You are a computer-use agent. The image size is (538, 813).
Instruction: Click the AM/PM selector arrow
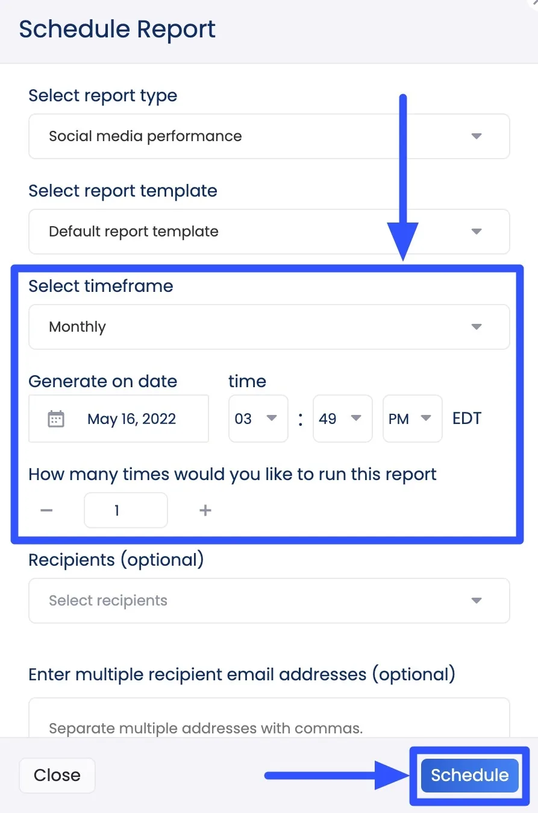(x=428, y=419)
